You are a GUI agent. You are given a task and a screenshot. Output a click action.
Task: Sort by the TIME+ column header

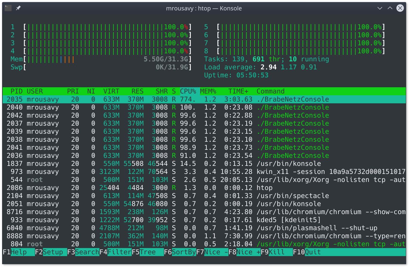238,91
